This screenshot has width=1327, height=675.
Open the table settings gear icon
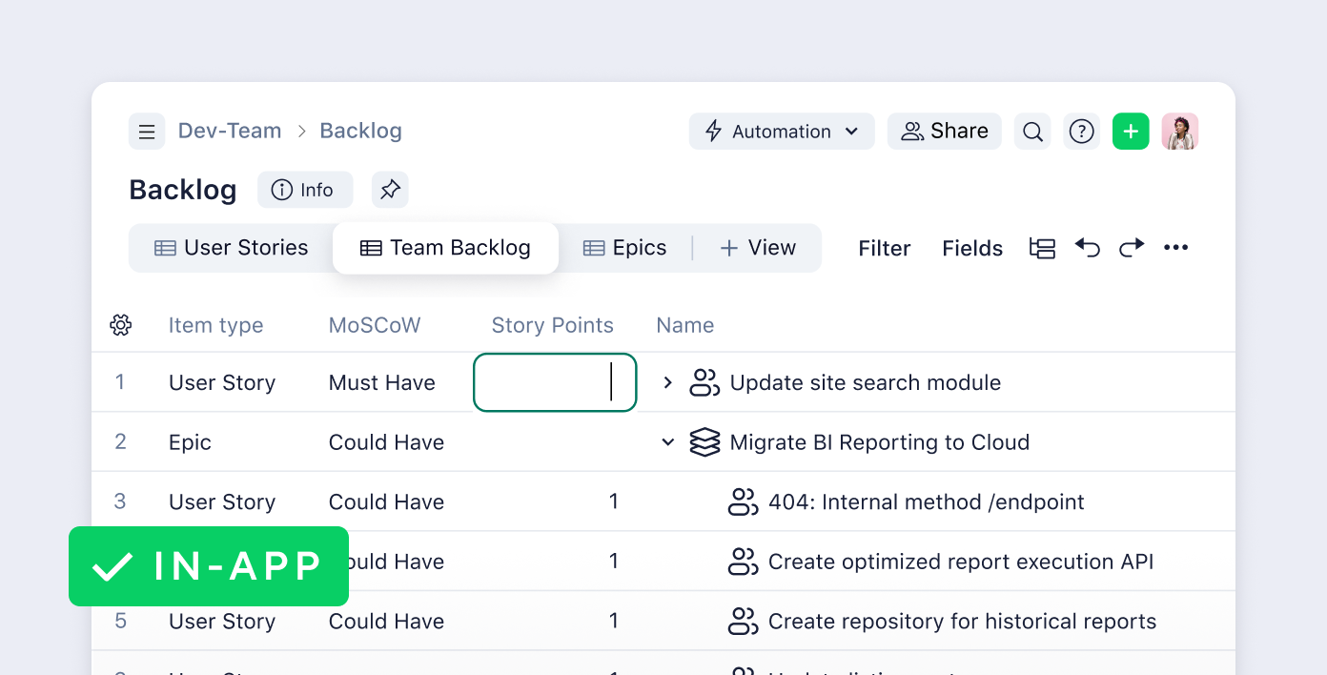(120, 325)
